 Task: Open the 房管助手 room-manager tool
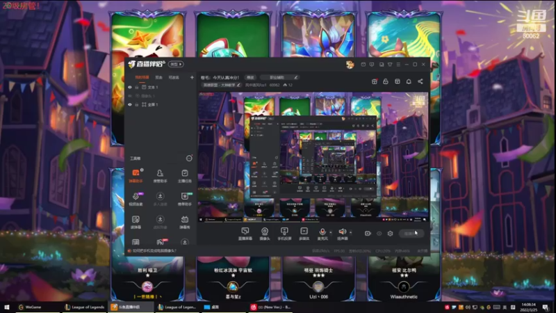(x=160, y=176)
